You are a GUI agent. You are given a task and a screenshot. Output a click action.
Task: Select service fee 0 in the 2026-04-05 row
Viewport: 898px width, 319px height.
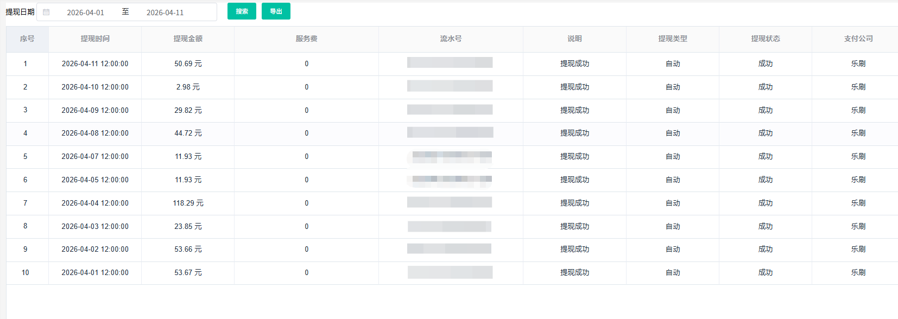click(306, 180)
